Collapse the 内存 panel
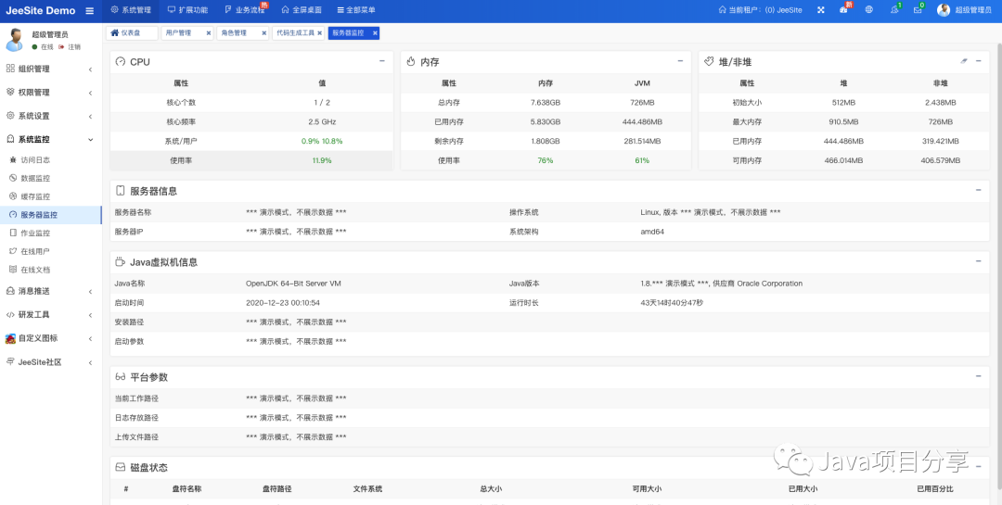Viewport: 1002px width, 505px height. point(680,61)
